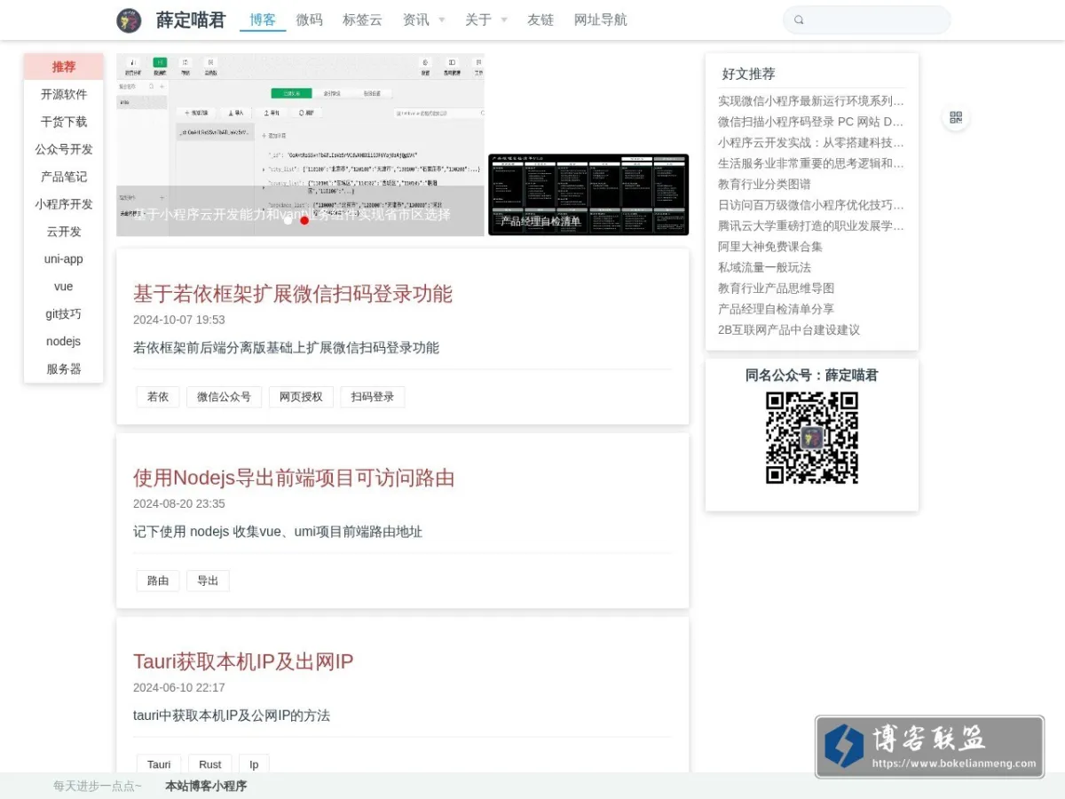Select the nodejs sidebar category
This screenshot has height=799, width=1065.
point(64,342)
